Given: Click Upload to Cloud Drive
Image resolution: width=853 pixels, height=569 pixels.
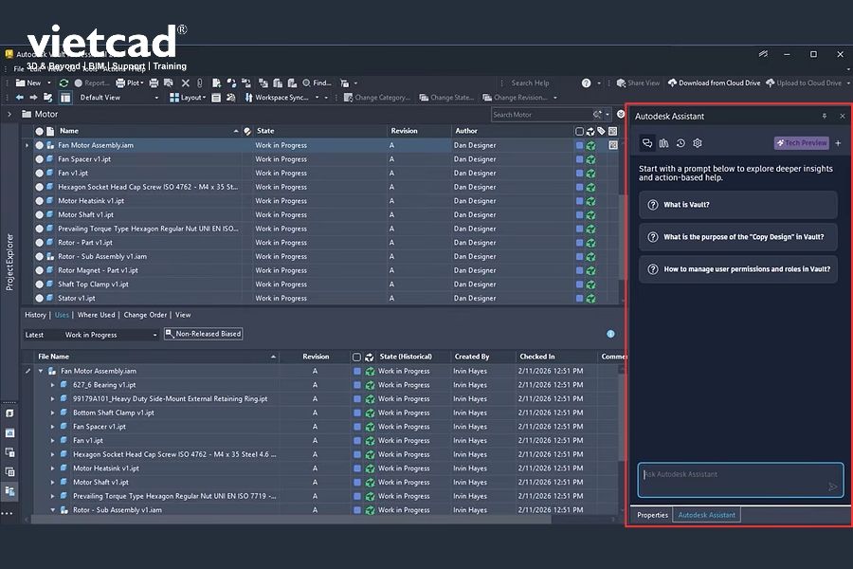Looking at the screenshot, I should (804, 83).
